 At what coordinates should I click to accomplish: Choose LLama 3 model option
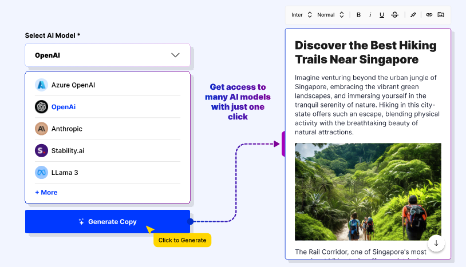coord(64,172)
